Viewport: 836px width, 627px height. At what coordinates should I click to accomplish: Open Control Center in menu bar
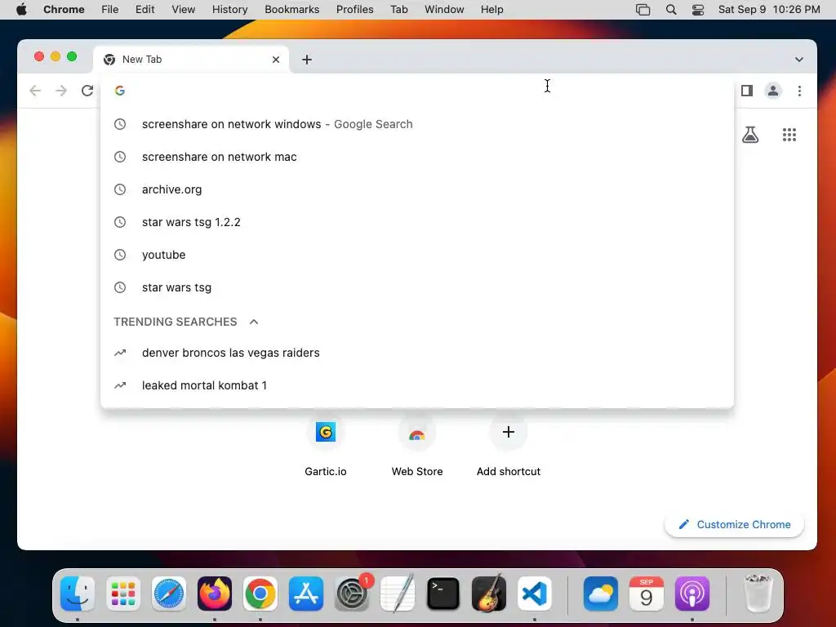tap(698, 10)
